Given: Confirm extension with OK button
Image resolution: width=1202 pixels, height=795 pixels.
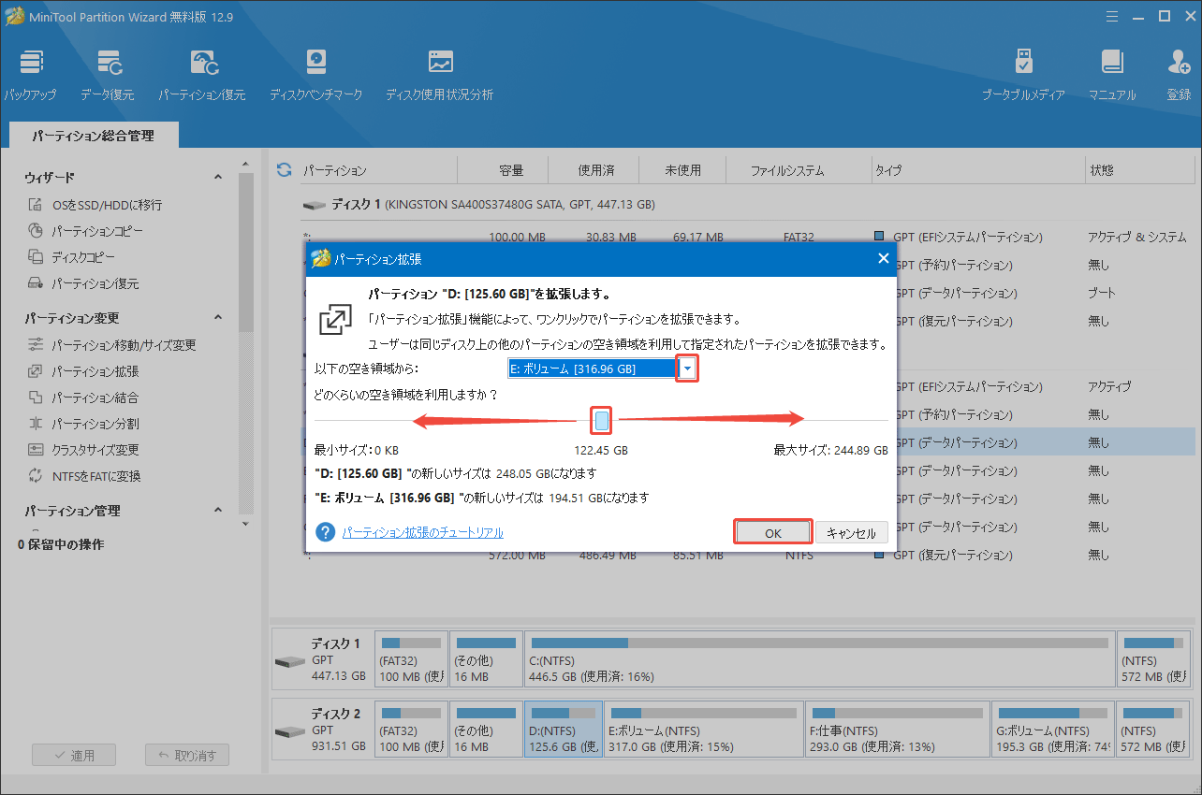Looking at the screenshot, I should 772,532.
